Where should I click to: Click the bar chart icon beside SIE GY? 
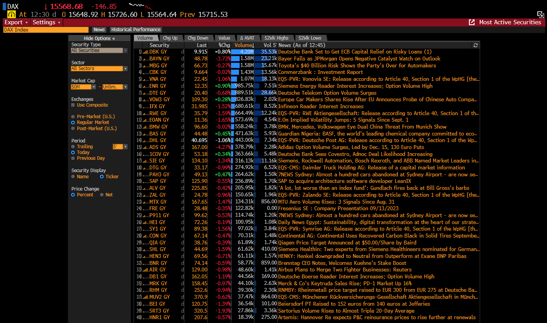click(145, 161)
